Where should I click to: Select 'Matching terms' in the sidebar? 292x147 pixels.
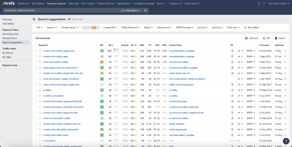(x=11, y=34)
